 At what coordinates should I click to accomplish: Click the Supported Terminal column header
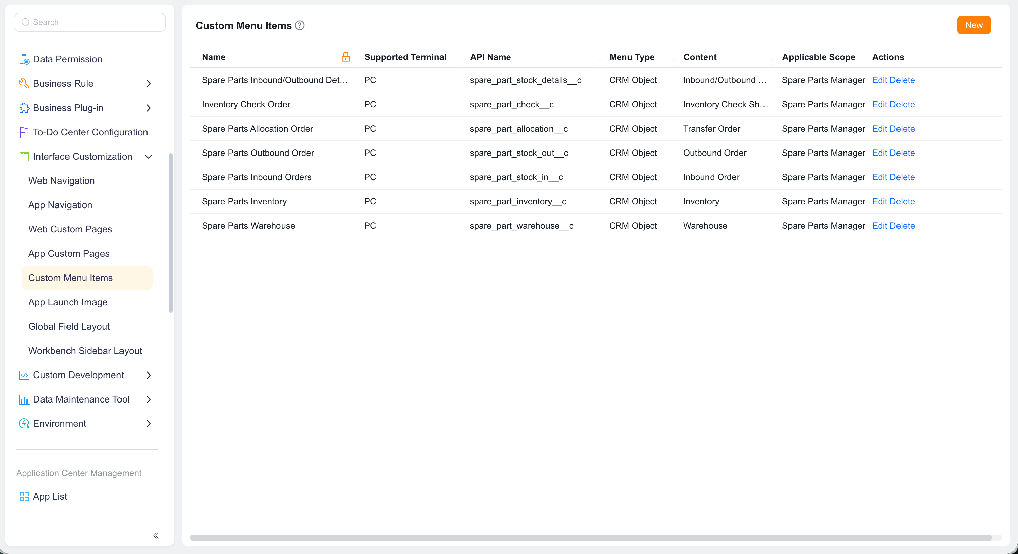tap(405, 57)
